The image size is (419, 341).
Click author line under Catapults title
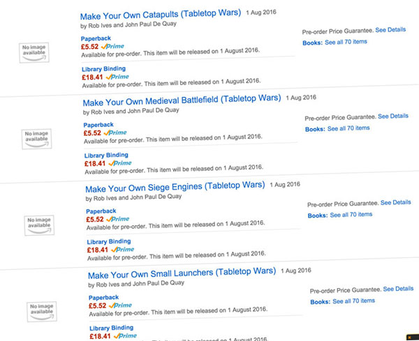coord(128,25)
